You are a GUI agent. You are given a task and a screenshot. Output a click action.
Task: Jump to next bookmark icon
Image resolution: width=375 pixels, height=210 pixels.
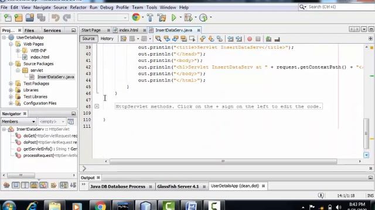click(211, 39)
